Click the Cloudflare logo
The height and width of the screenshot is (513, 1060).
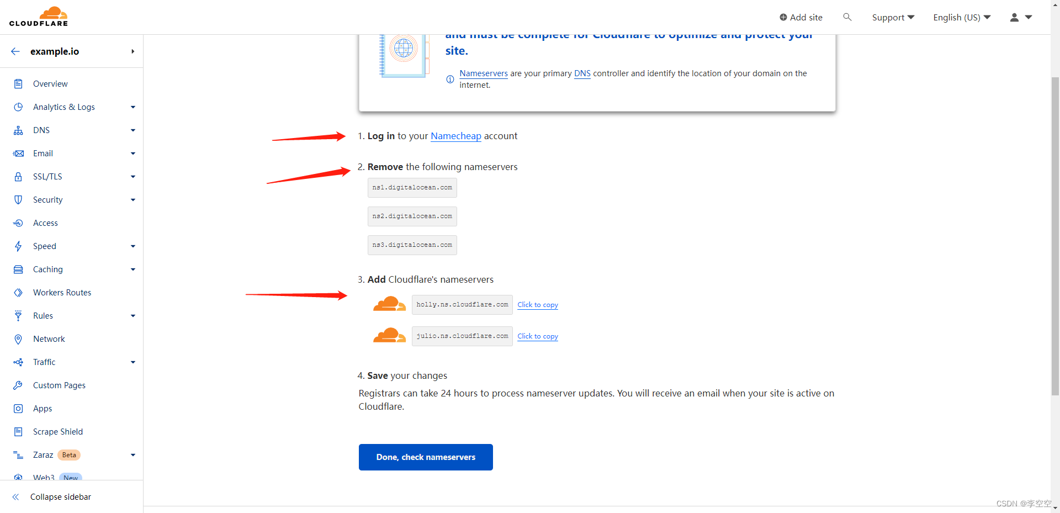pos(39,17)
